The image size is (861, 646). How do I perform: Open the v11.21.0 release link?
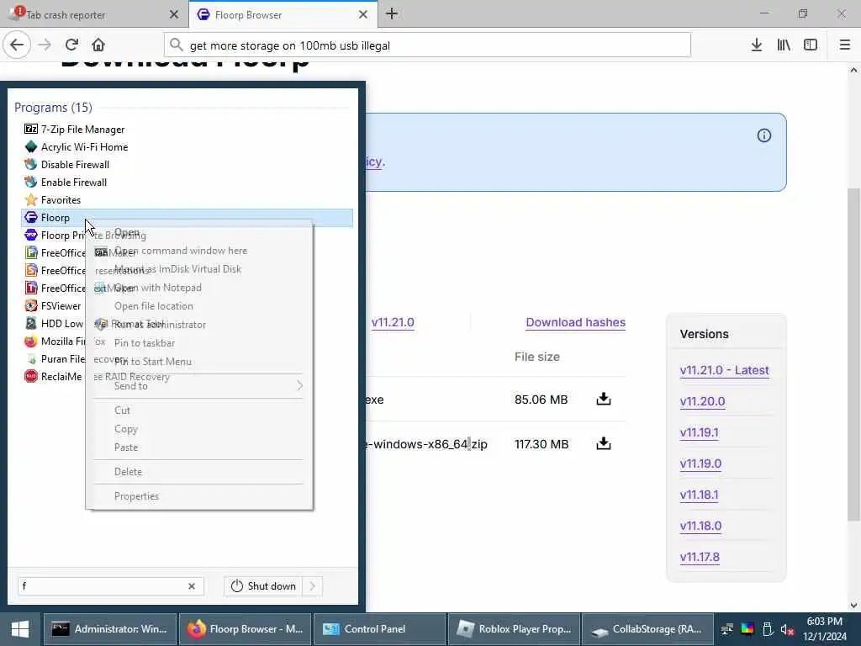393,322
